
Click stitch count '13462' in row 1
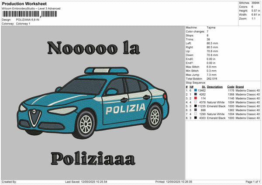click(x=202, y=90)
